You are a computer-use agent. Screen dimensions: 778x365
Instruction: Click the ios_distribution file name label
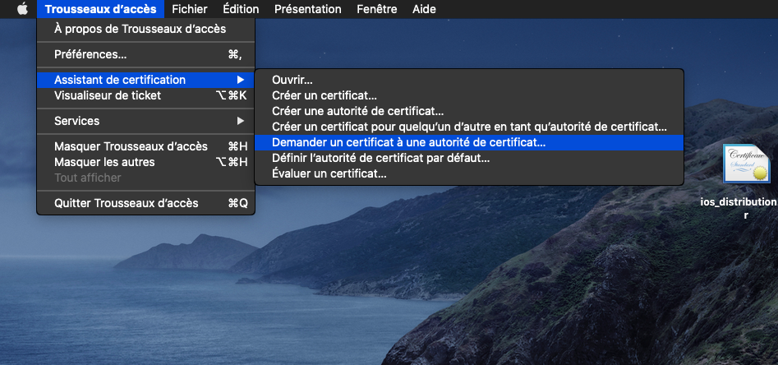point(739,208)
